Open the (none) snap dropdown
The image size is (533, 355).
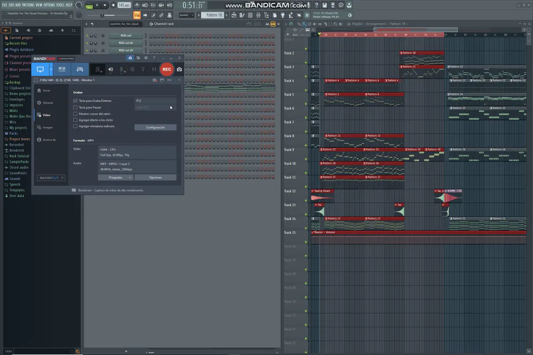coord(187,15)
